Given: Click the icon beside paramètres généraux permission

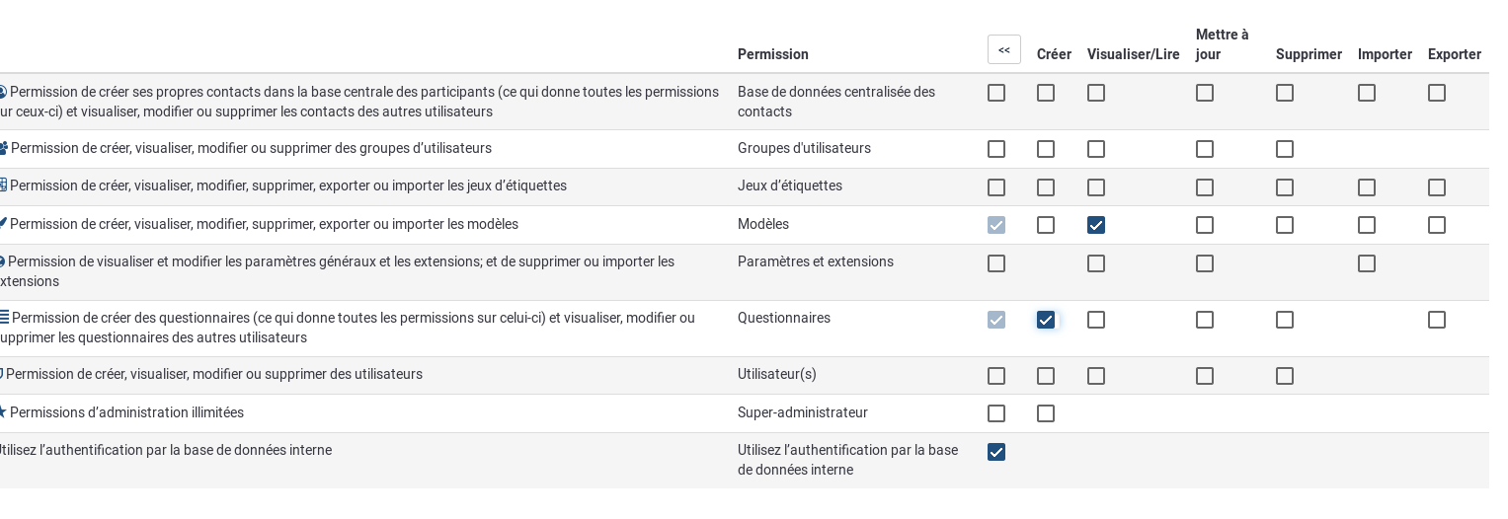Looking at the screenshot, I should pos(3,261).
